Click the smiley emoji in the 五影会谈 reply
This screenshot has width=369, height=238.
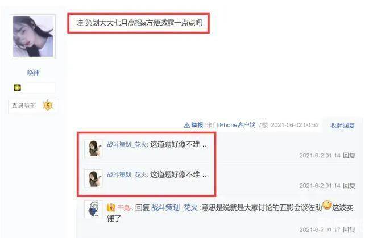tap(327, 205)
